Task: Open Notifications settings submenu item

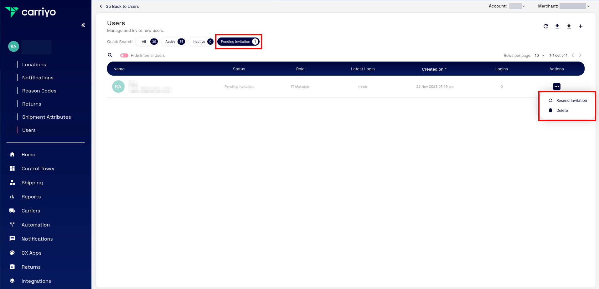Action: (38, 78)
